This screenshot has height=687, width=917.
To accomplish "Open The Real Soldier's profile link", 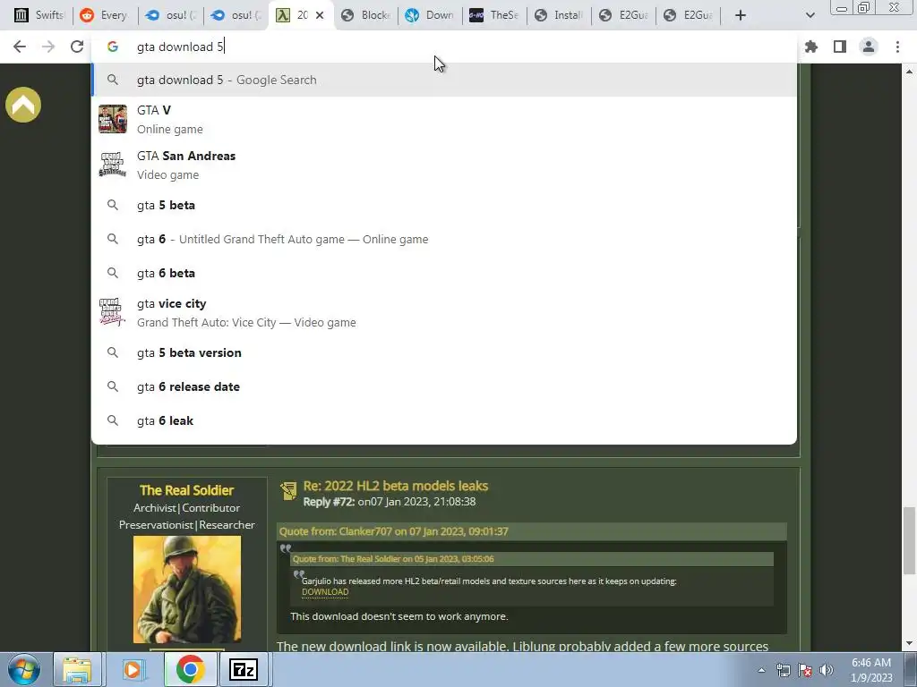I will click(x=186, y=490).
